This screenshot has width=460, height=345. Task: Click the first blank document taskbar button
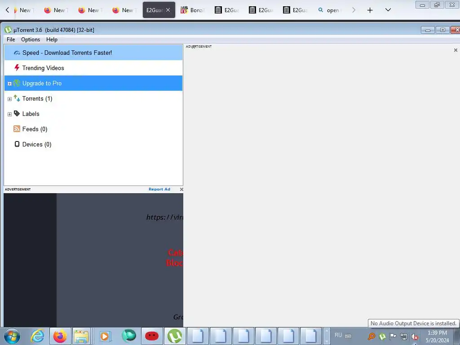(198, 336)
